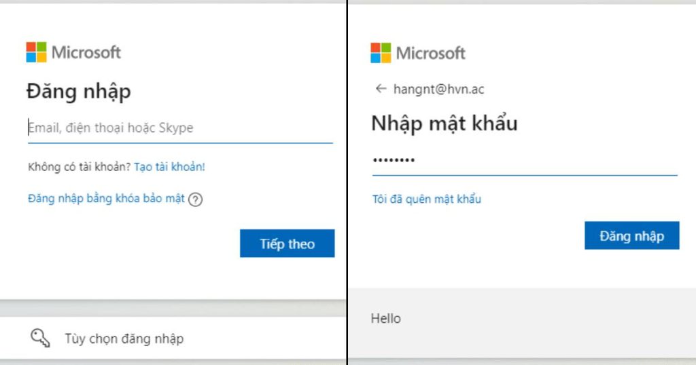Click the Microsoft wordmark on the right panel
The height and width of the screenshot is (365, 696).
[431, 53]
